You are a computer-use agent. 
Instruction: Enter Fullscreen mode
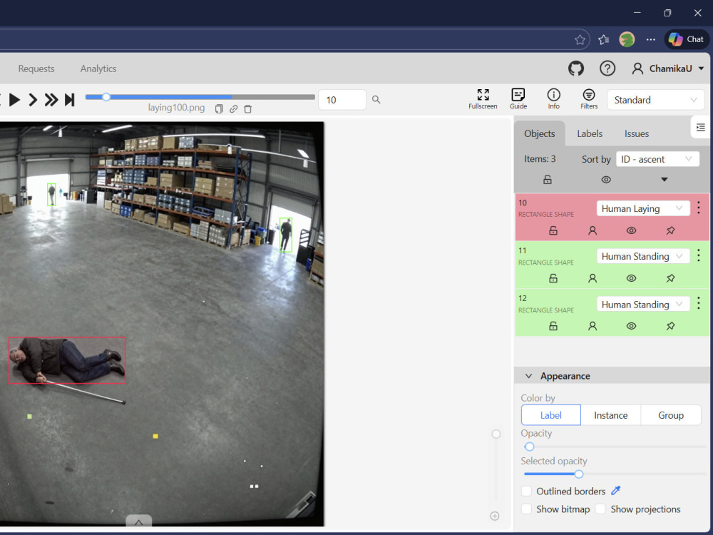point(483,99)
